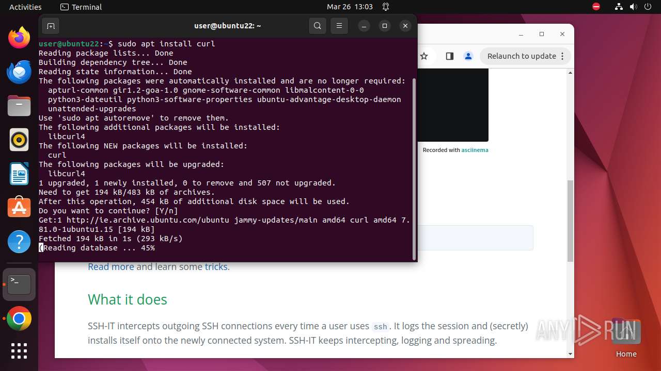Image resolution: width=661 pixels, height=371 pixels.
Task: Open Chrome three-dot menu
Action: click(563, 56)
